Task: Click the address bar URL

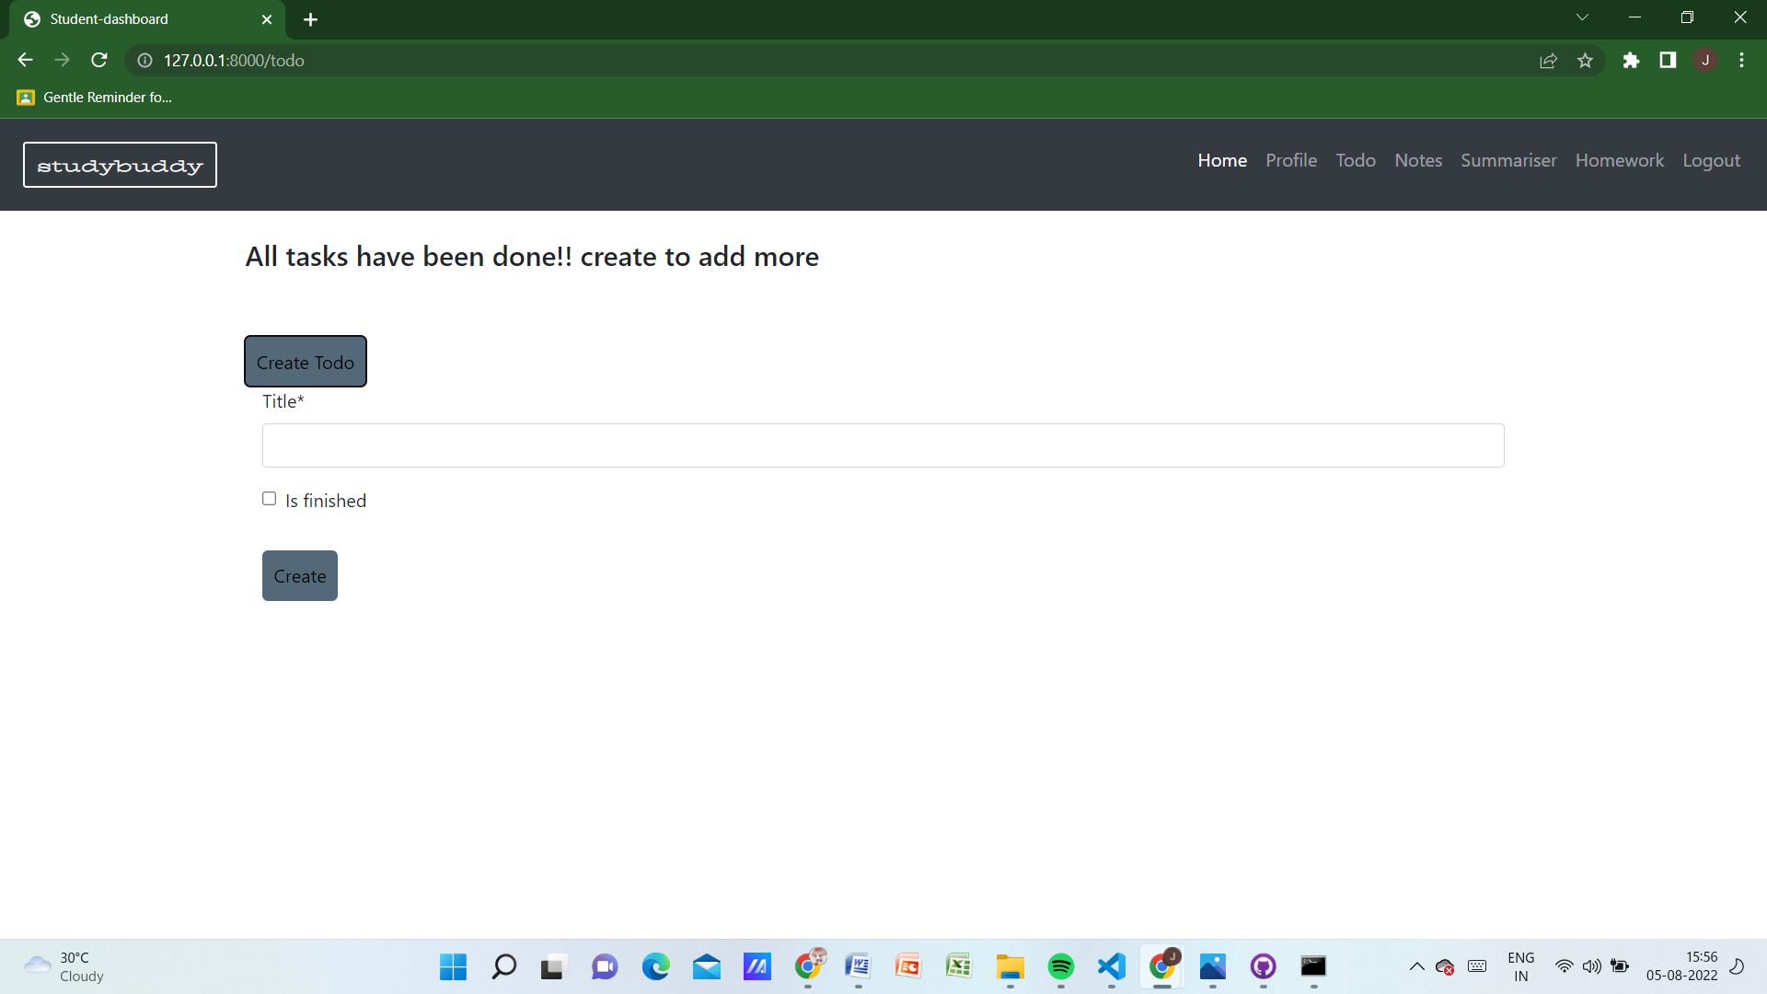Action: tap(234, 61)
